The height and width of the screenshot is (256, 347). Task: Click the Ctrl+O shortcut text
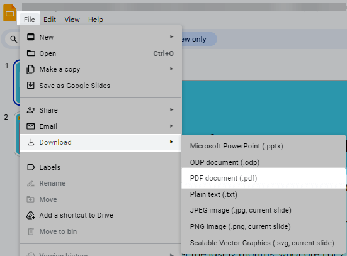click(163, 53)
